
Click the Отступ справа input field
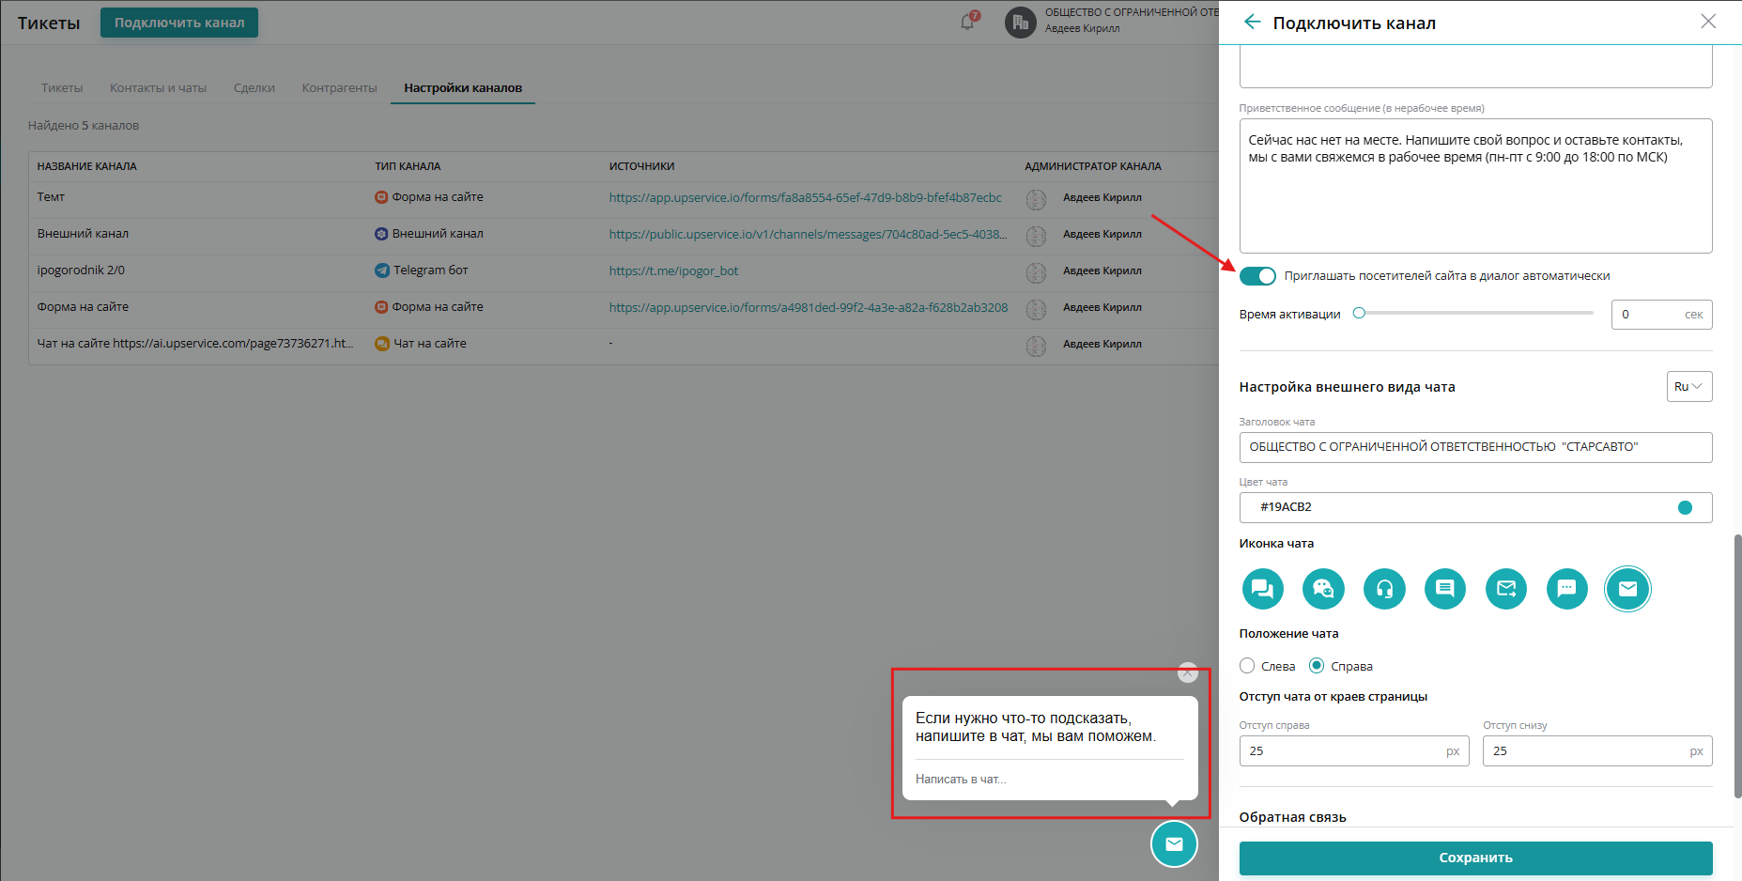point(1354,751)
